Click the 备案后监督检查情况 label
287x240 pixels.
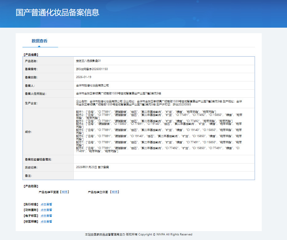tap(38, 159)
